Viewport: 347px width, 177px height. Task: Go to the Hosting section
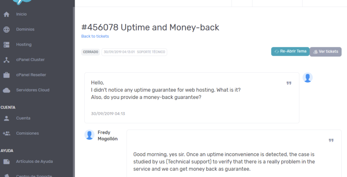tap(24, 45)
